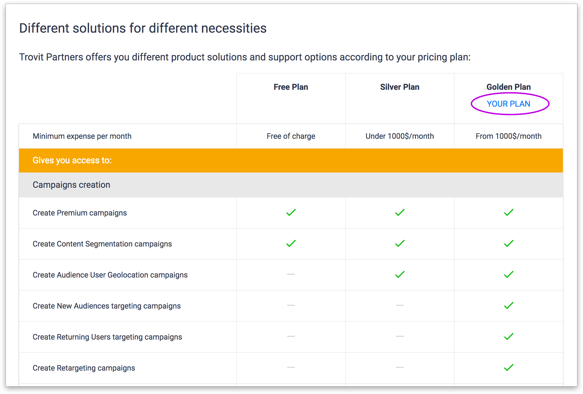Click the orange 'Gives you access to:' banner
The image size is (583, 394).
coord(72,160)
